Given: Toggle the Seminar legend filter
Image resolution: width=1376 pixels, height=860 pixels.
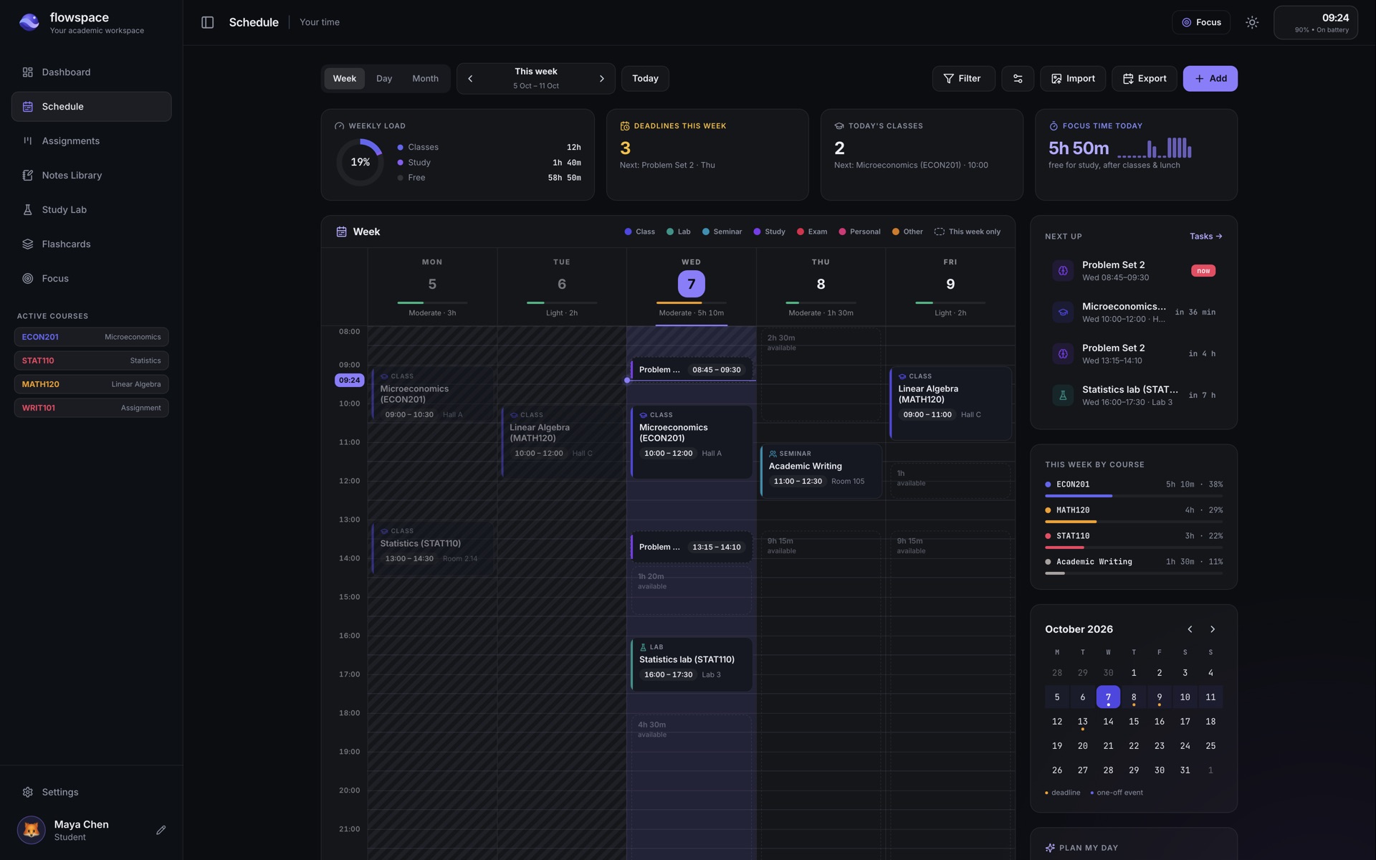Looking at the screenshot, I should click(722, 232).
